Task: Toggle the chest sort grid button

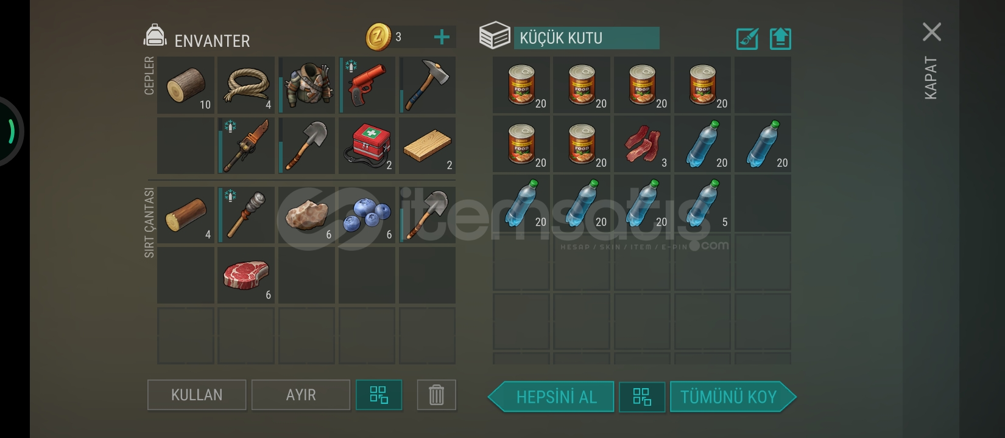Action: click(642, 397)
